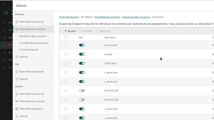Expand Android Paramètres de gestion chevron
The width and height of the screenshot is (214, 120).
51,109
